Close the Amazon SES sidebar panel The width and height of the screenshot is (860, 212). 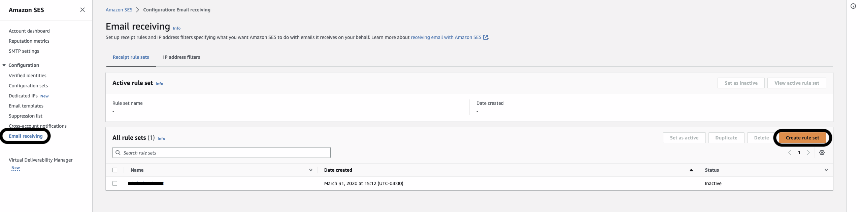click(82, 10)
